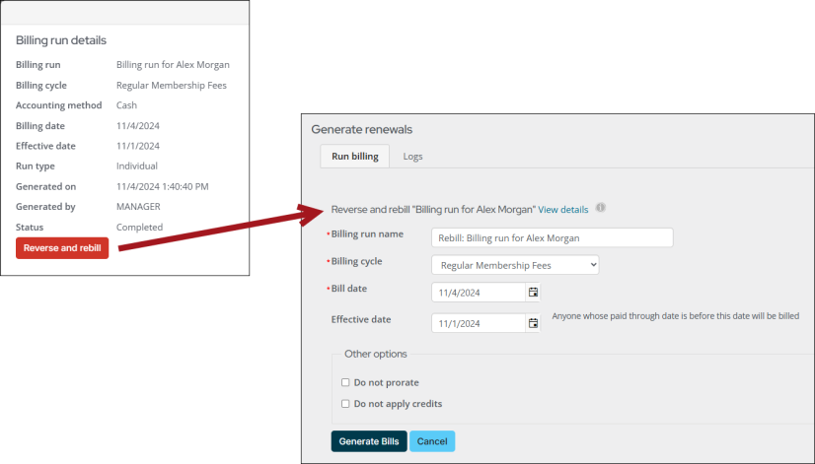Open the Run billing tab
The image size is (815, 464).
point(355,157)
